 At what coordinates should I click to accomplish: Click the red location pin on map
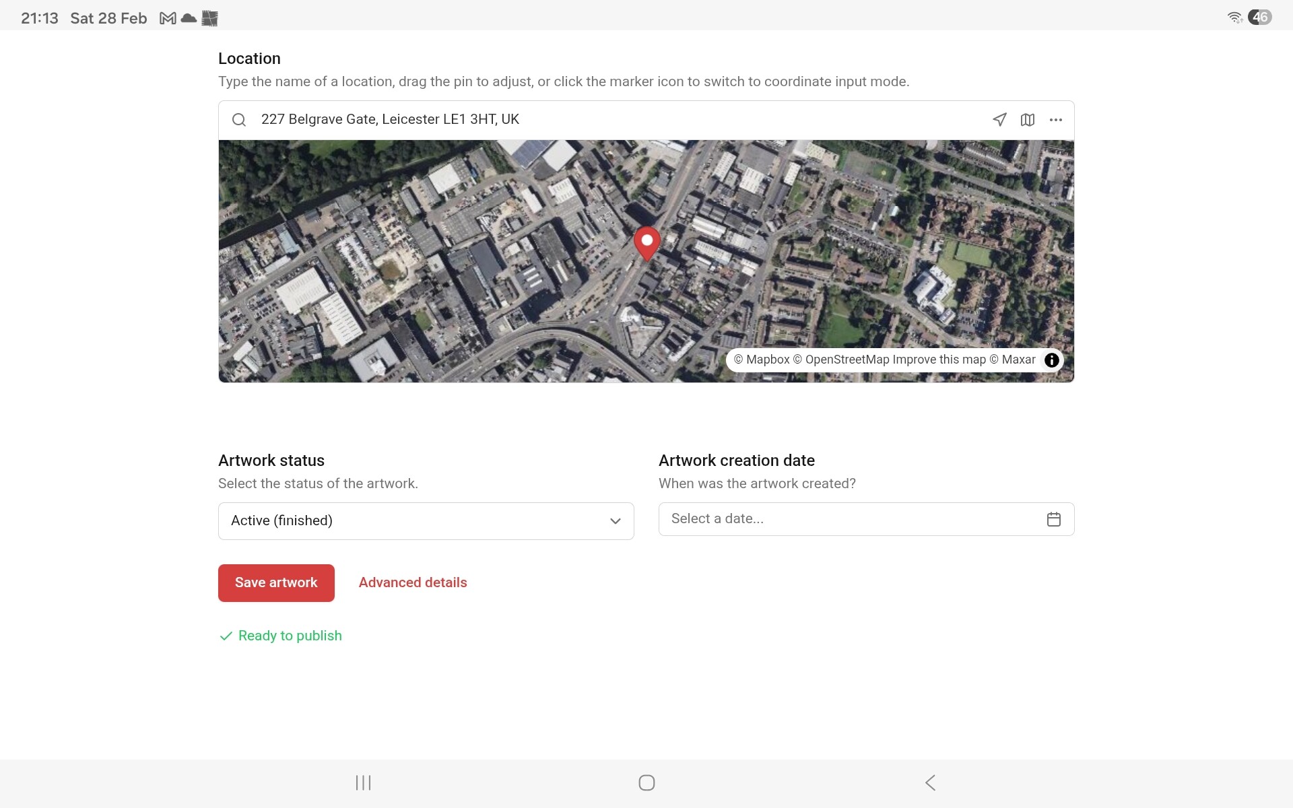click(x=646, y=242)
